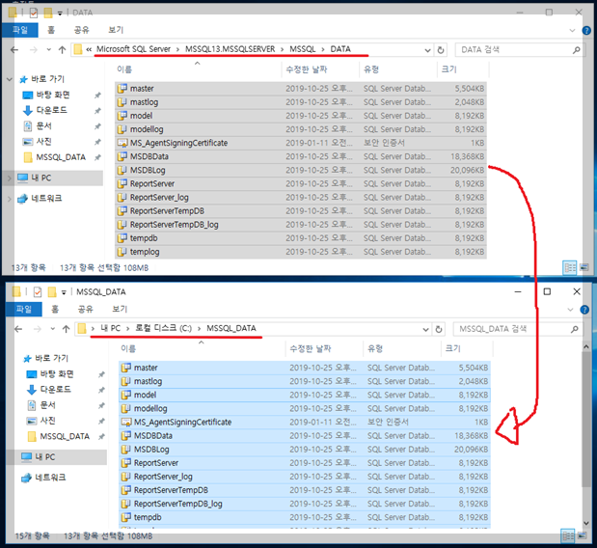Click MSSQL_DATA 검색 search box
597x548 pixels.
516,329
